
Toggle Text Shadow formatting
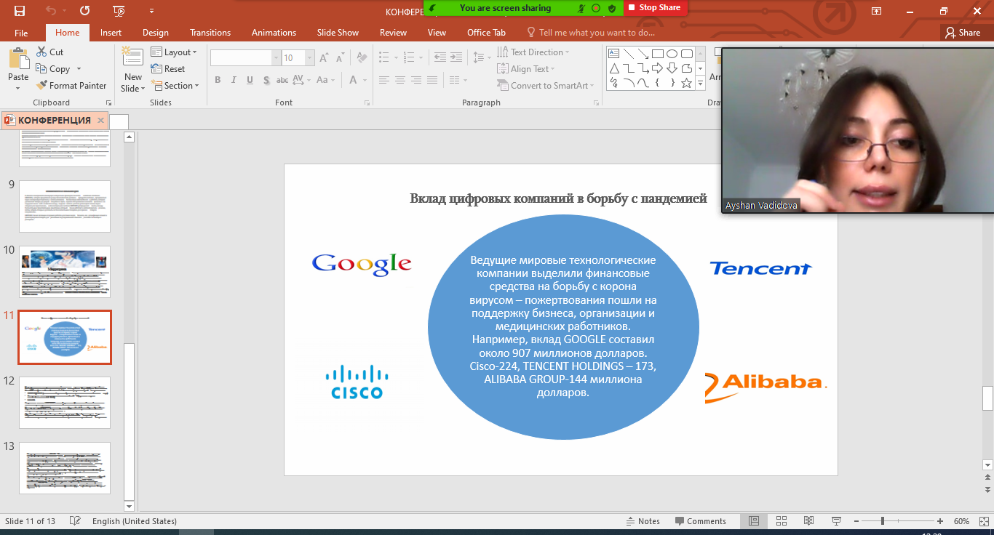pyautogui.click(x=267, y=80)
